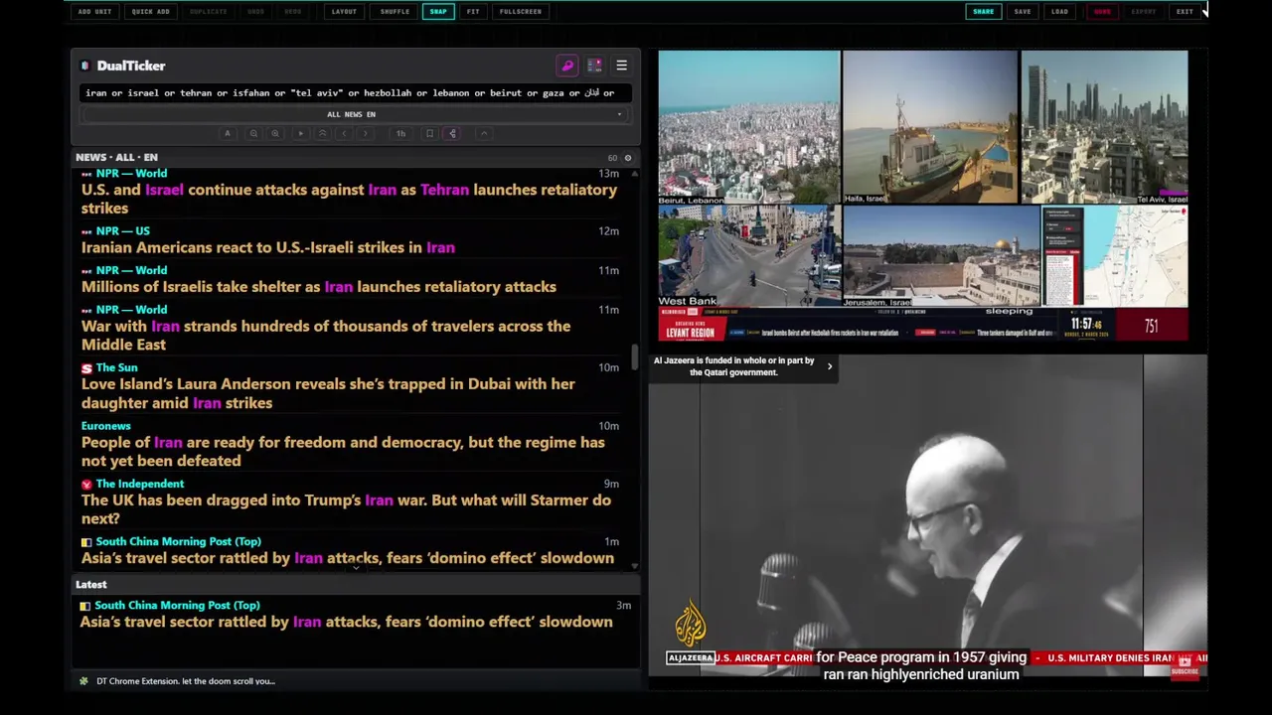Viewport: 1272px width, 715px height.
Task: Select the Haifa, Israel camera thumbnail
Action: tap(930, 127)
